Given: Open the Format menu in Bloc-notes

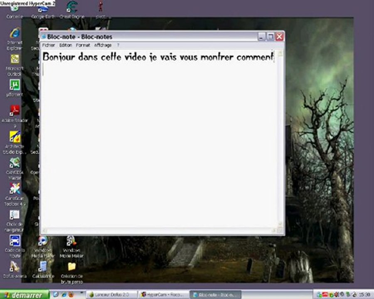Looking at the screenshot, I should 83,45.
